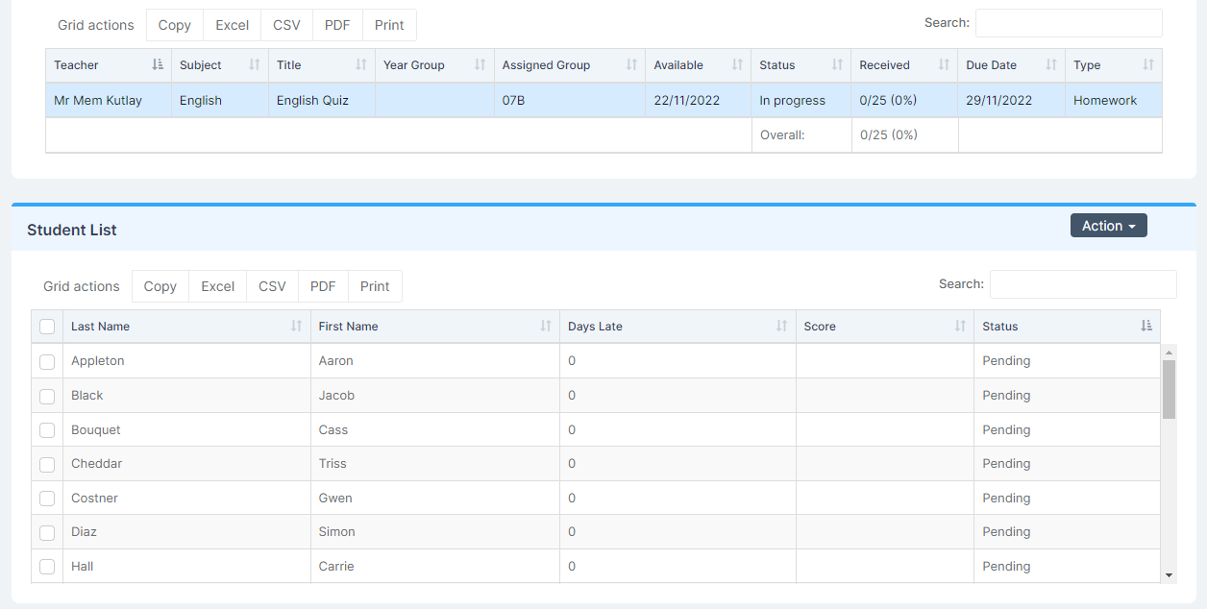Viewport: 1207px width, 609px height.
Task: Sort assignments by Due Date icon
Action: 1051,65
